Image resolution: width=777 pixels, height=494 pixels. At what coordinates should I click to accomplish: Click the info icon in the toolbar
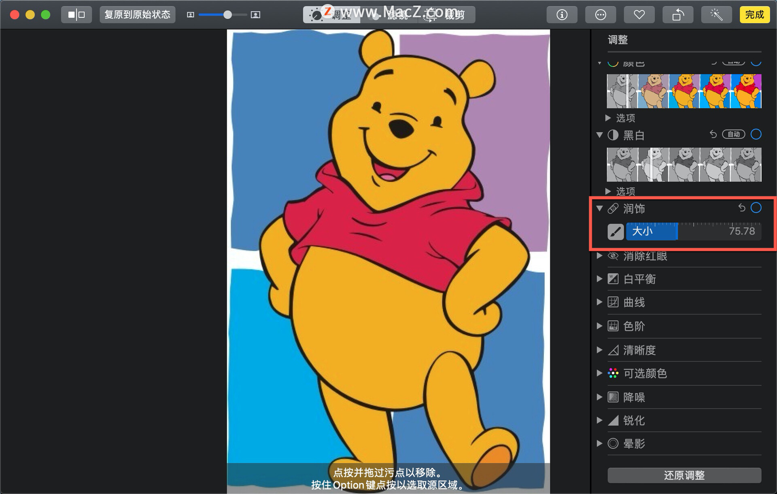click(562, 15)
